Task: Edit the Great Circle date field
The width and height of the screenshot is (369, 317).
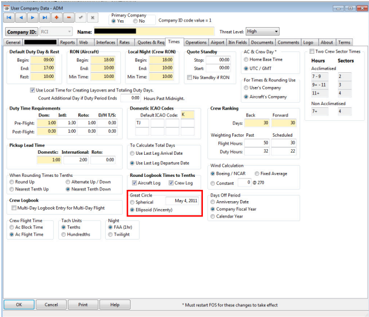Action: 182,201
